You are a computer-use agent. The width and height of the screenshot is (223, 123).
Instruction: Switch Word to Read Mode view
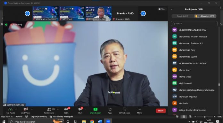(x=177, y=117)
